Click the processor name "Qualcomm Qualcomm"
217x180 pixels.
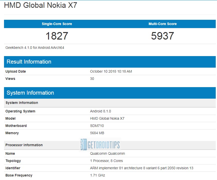point(107,153)
